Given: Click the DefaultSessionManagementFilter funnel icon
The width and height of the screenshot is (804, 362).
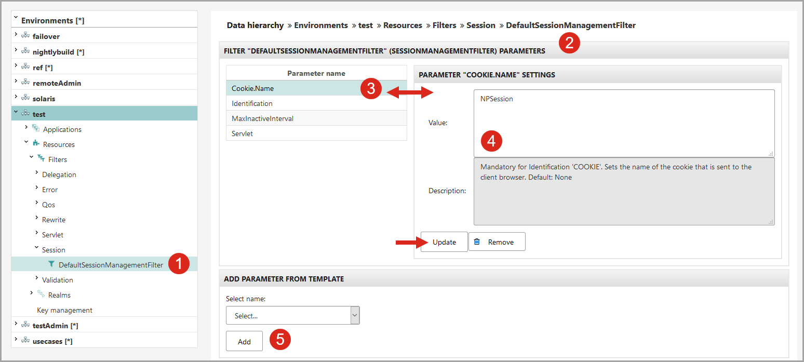Looking at the screenshot, I should click(x=51, y=264).
